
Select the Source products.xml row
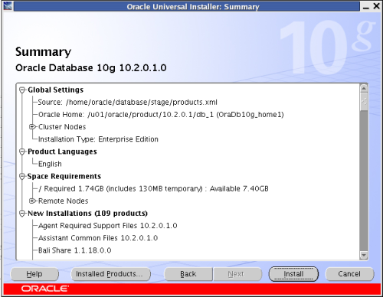128,103
